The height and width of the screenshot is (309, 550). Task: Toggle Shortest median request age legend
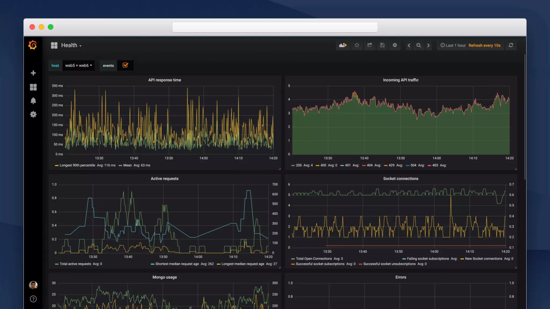(177, 264)
